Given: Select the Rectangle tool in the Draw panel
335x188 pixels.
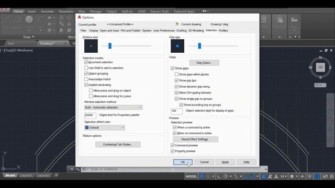Looking at the screenshot, I should [50, 18].
